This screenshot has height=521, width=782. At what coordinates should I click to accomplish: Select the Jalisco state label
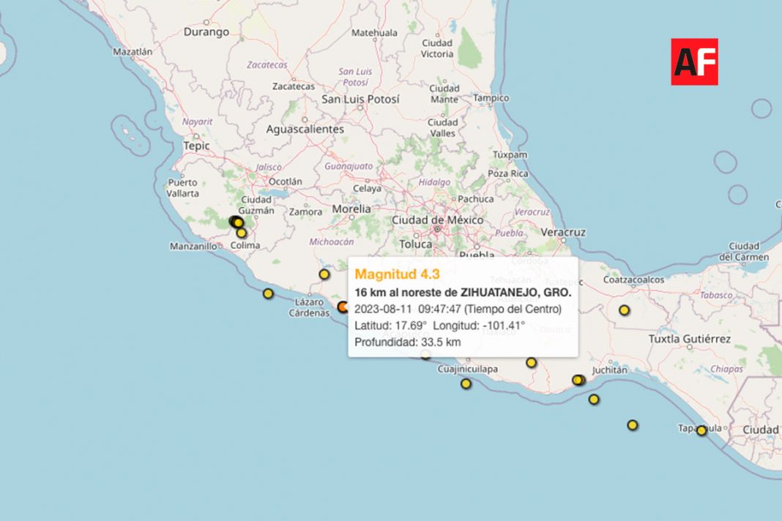tap(269, 167)
